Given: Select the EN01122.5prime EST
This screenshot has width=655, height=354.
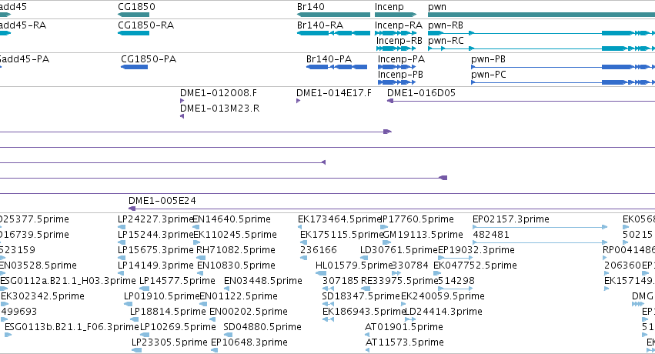Looking at the screenshot, I should 203,304.
